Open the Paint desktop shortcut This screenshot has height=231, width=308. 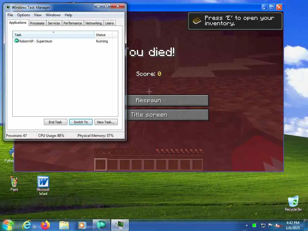coord(14,184)
